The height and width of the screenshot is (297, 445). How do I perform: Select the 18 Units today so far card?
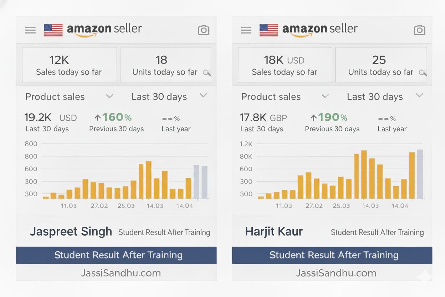pyautogui.click(x=165, y=65)
